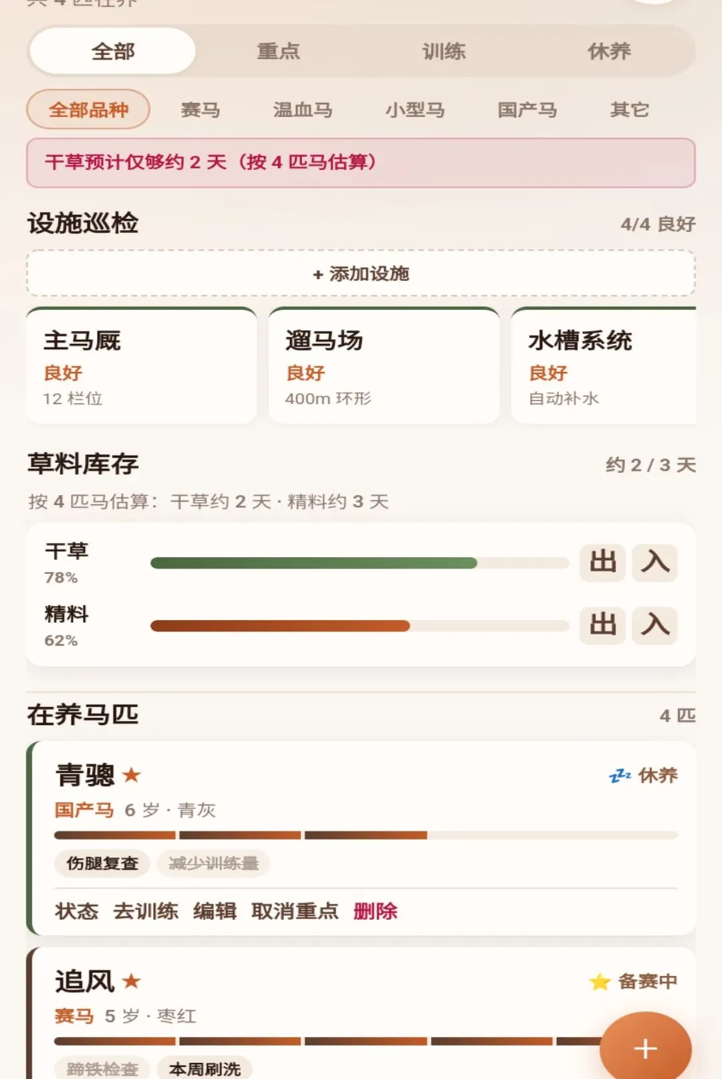Tap the floating plus add button

tap(645, 1048)
